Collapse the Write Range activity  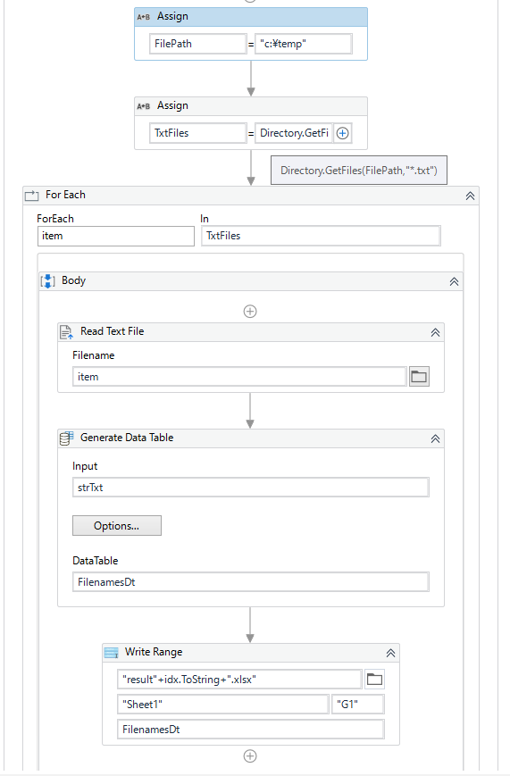pyautogui.click(x=390, y=654)
